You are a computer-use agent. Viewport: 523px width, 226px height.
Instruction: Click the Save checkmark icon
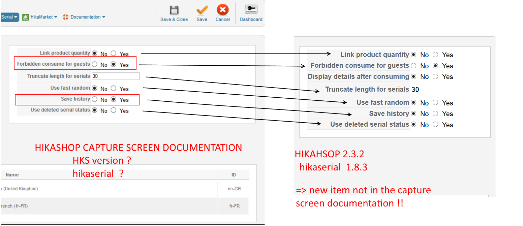pos(202,10)
